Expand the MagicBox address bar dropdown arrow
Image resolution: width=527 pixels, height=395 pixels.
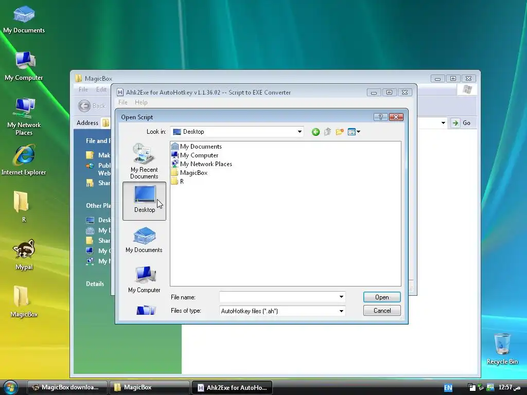point(443,123)
